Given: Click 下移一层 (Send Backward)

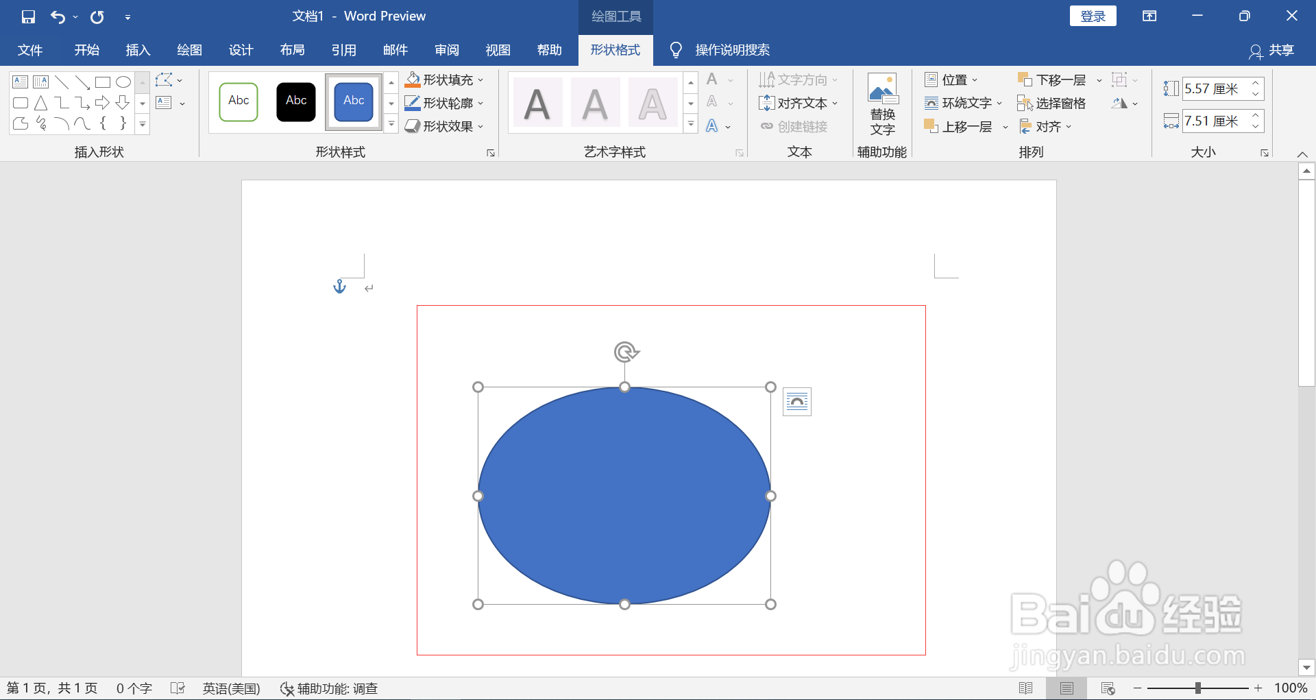Looking at the screenshot, I should coord(1052,80).
